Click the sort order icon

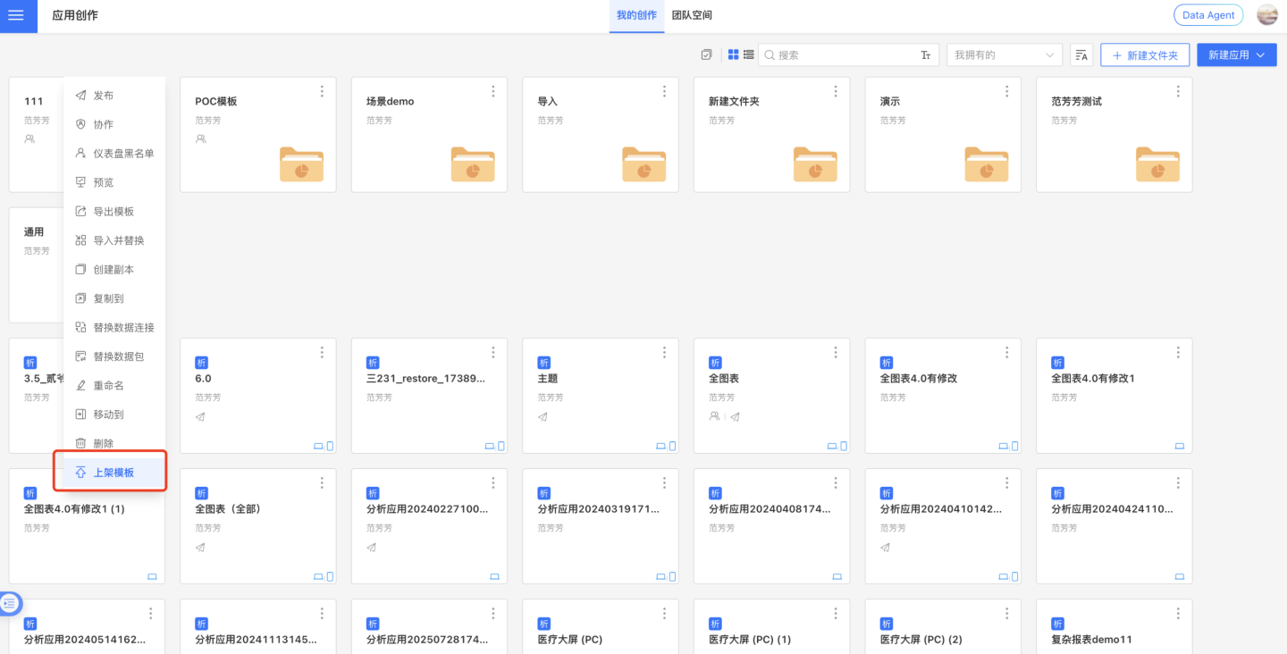1081,55
